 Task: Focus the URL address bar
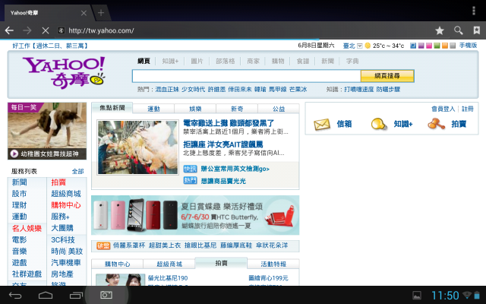(248, 30)
